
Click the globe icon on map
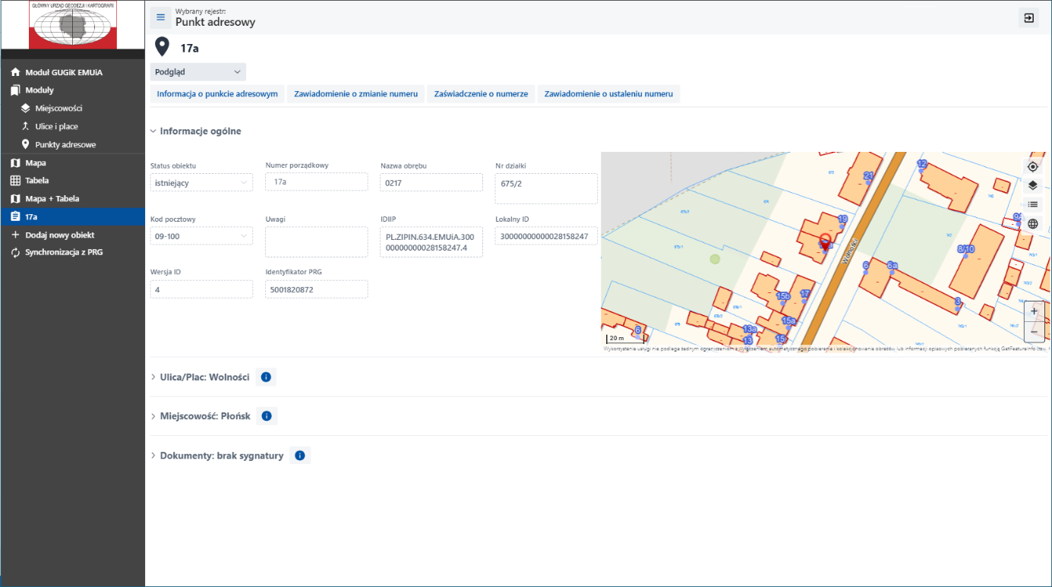(1033, 224)
